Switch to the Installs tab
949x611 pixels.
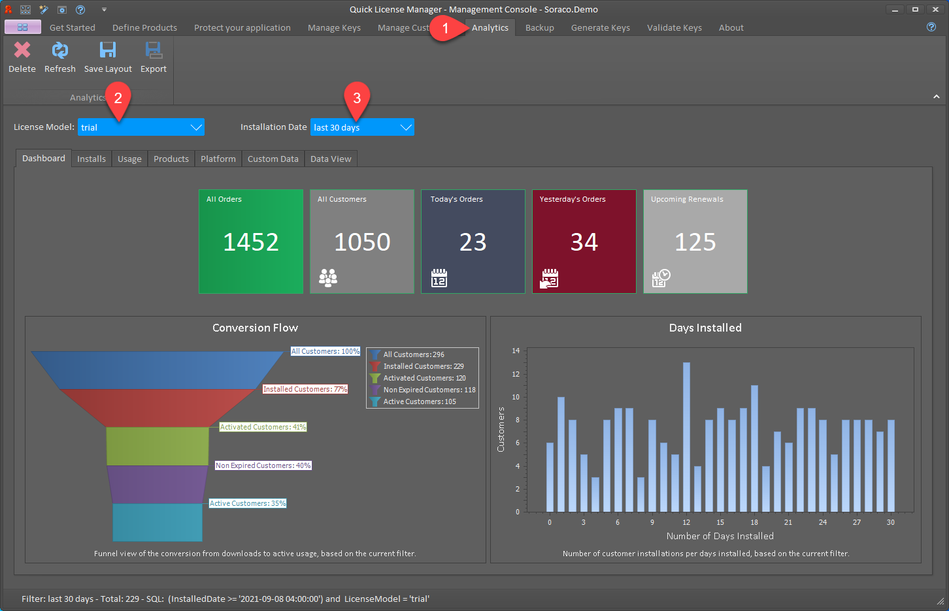coord(92,159)
